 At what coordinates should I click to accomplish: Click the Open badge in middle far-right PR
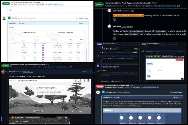point(144,44)
